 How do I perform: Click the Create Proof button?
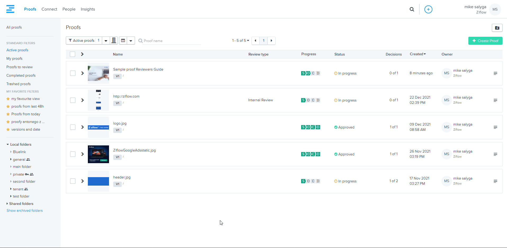pyautogui.click(x=485, y=41)
